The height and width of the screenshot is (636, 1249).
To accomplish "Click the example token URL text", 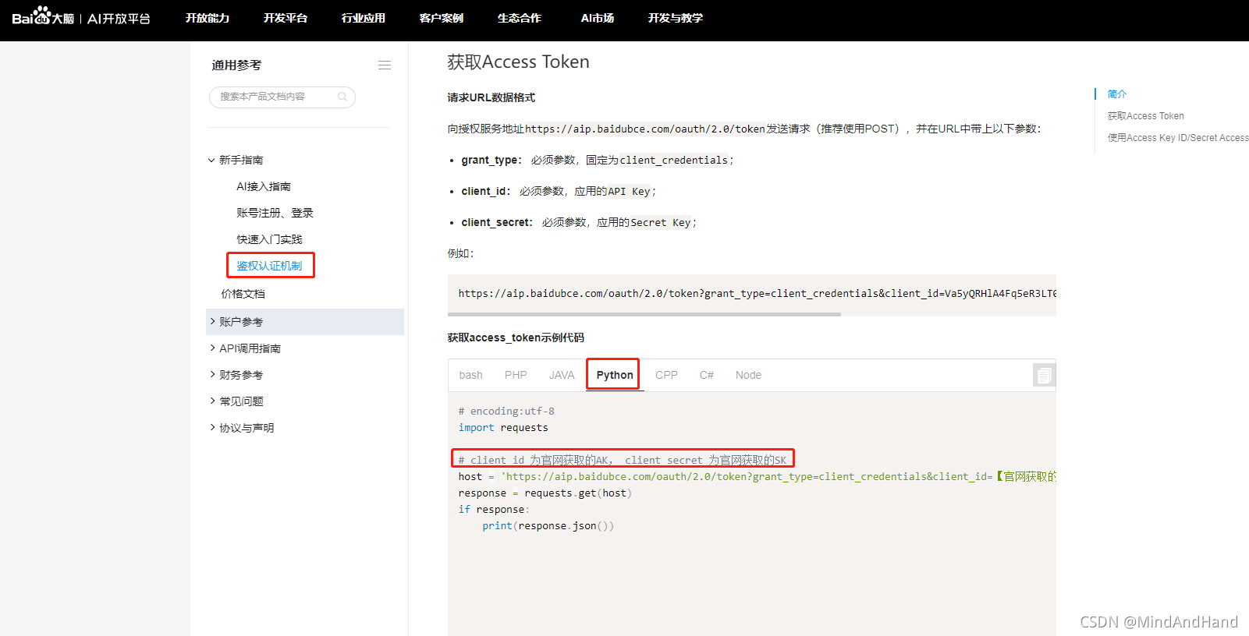I will click(758, 294).
